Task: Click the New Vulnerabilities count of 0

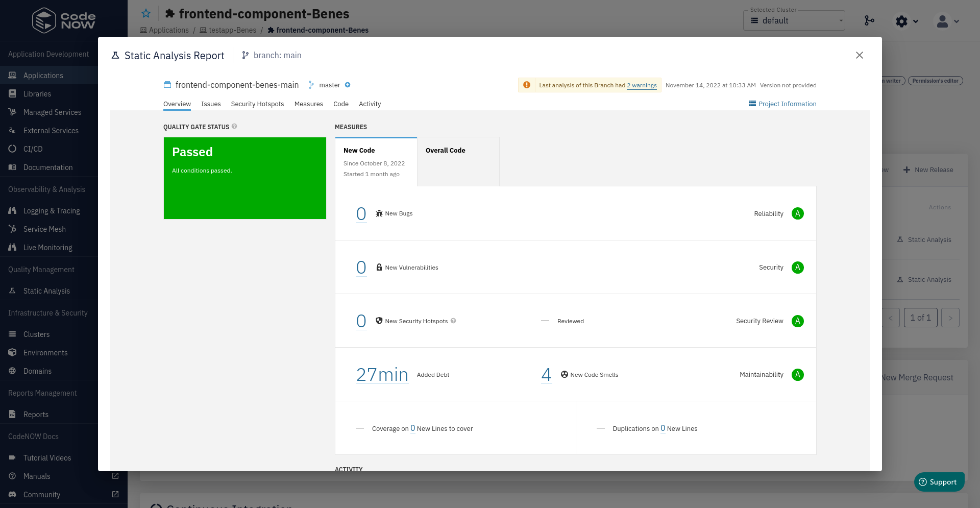Action: (361, 267)
